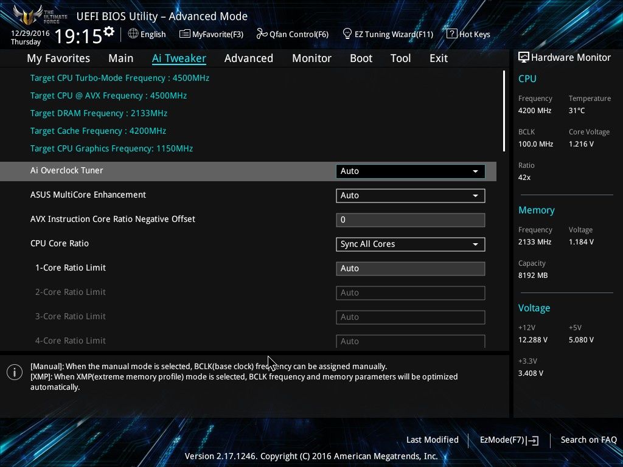Select the ASUS MultiCore Enhancement label
Viewport: 623px width, 467px height.
(88, 195)
